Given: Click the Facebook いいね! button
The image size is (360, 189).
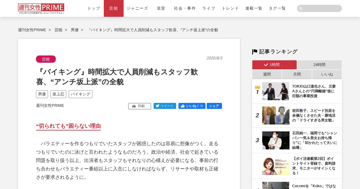Looking at the screenshot, I should 192,106.
